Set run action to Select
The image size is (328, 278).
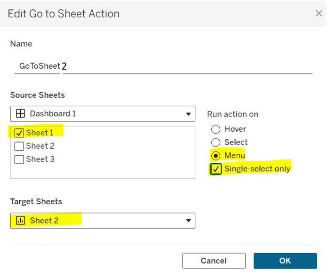coord(216,143)
